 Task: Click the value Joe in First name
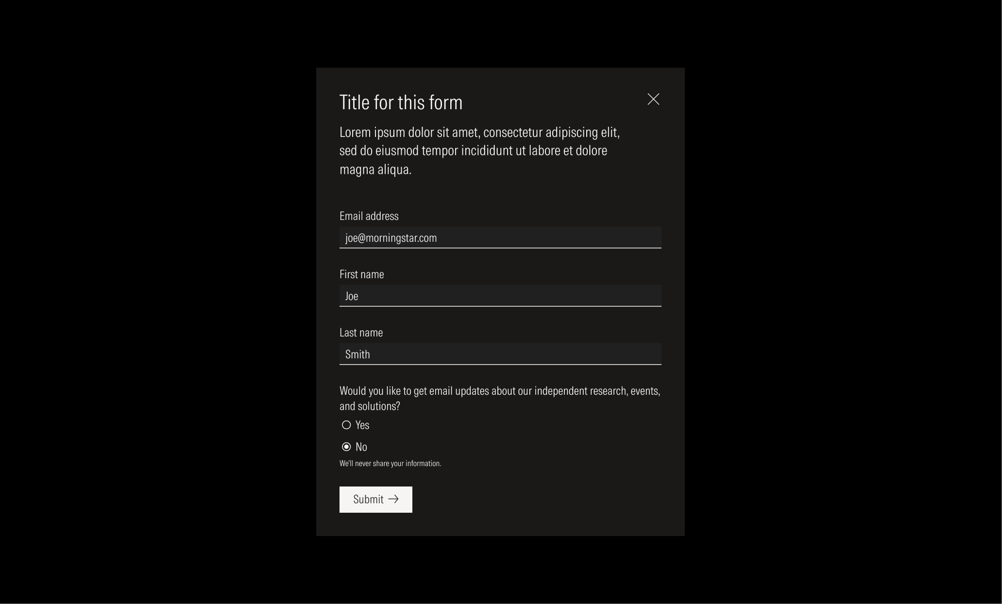[351, 296]
